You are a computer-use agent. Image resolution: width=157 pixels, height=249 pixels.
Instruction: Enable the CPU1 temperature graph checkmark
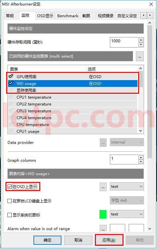point(11,97)
